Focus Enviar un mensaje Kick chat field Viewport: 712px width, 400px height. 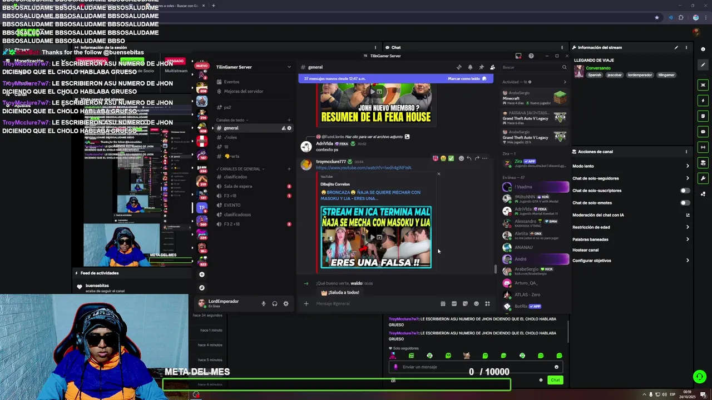(476, 367)
